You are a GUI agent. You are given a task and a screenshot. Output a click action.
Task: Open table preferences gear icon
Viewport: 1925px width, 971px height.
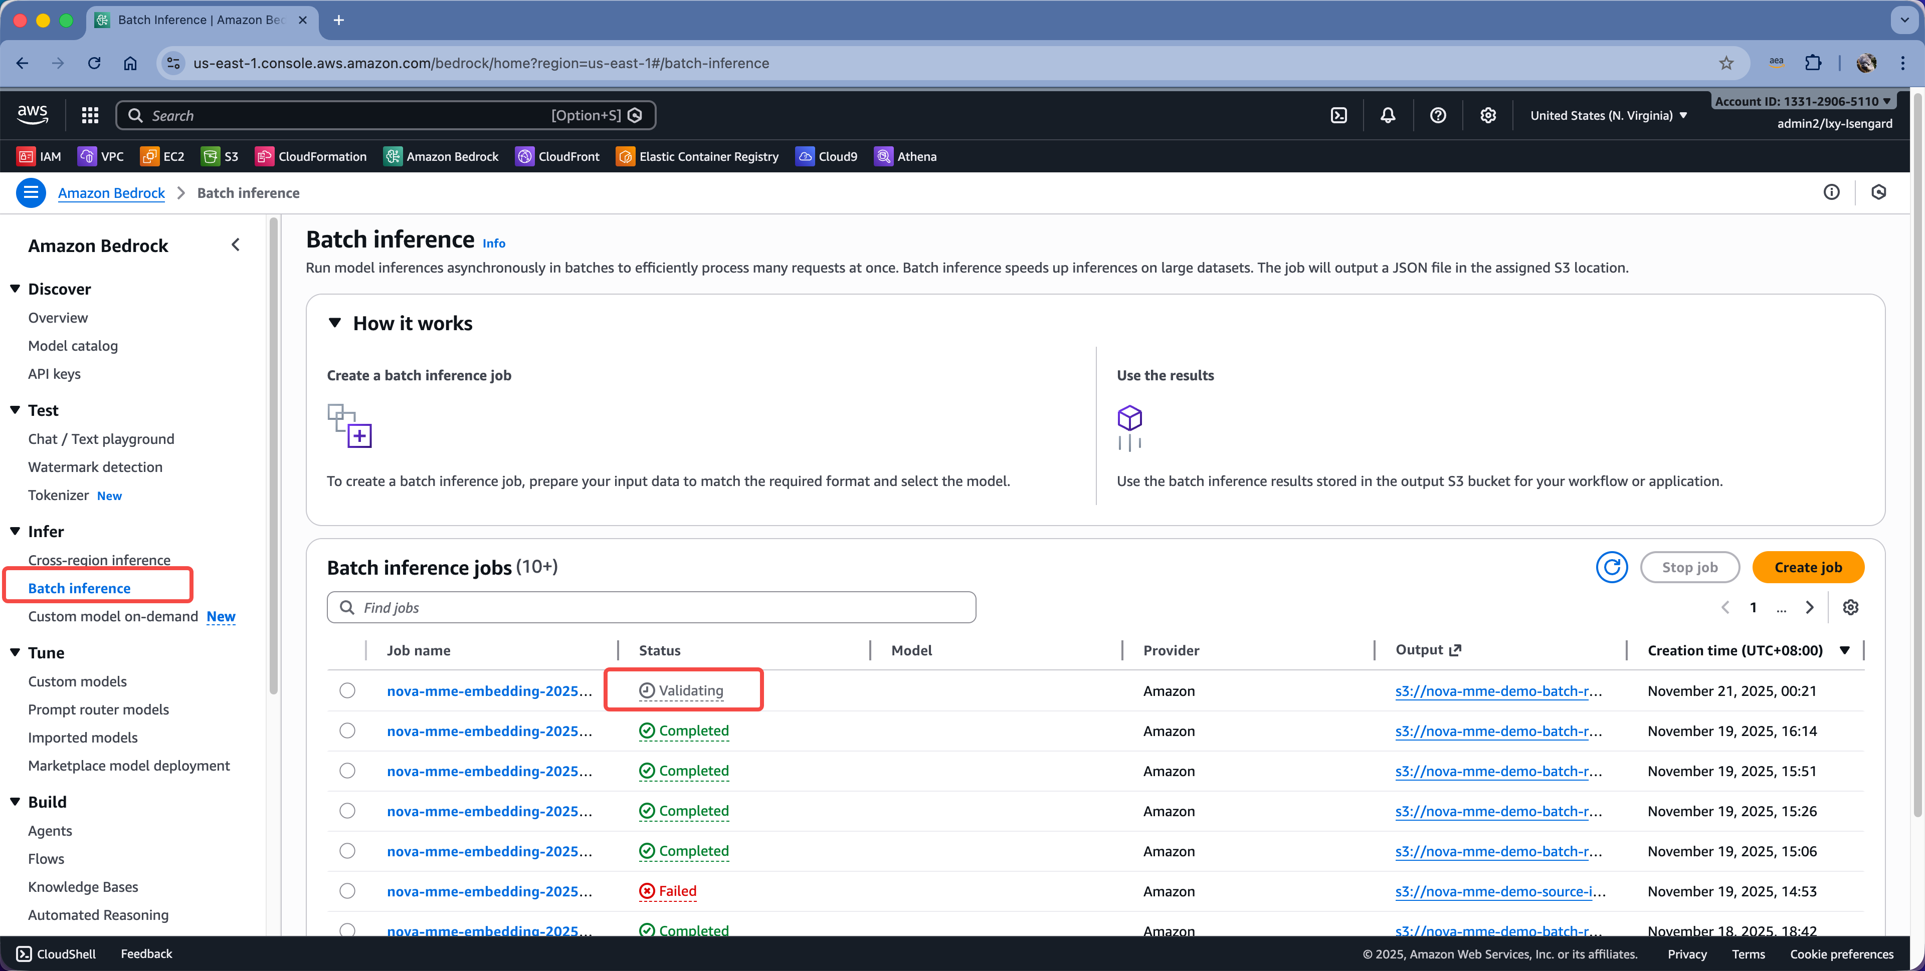pos(1850,607)
